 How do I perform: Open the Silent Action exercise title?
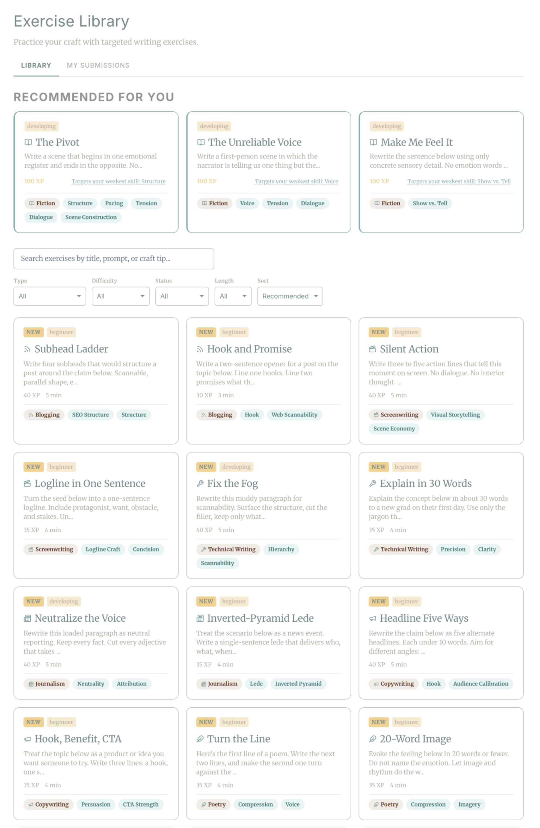[x=409, y=349]
